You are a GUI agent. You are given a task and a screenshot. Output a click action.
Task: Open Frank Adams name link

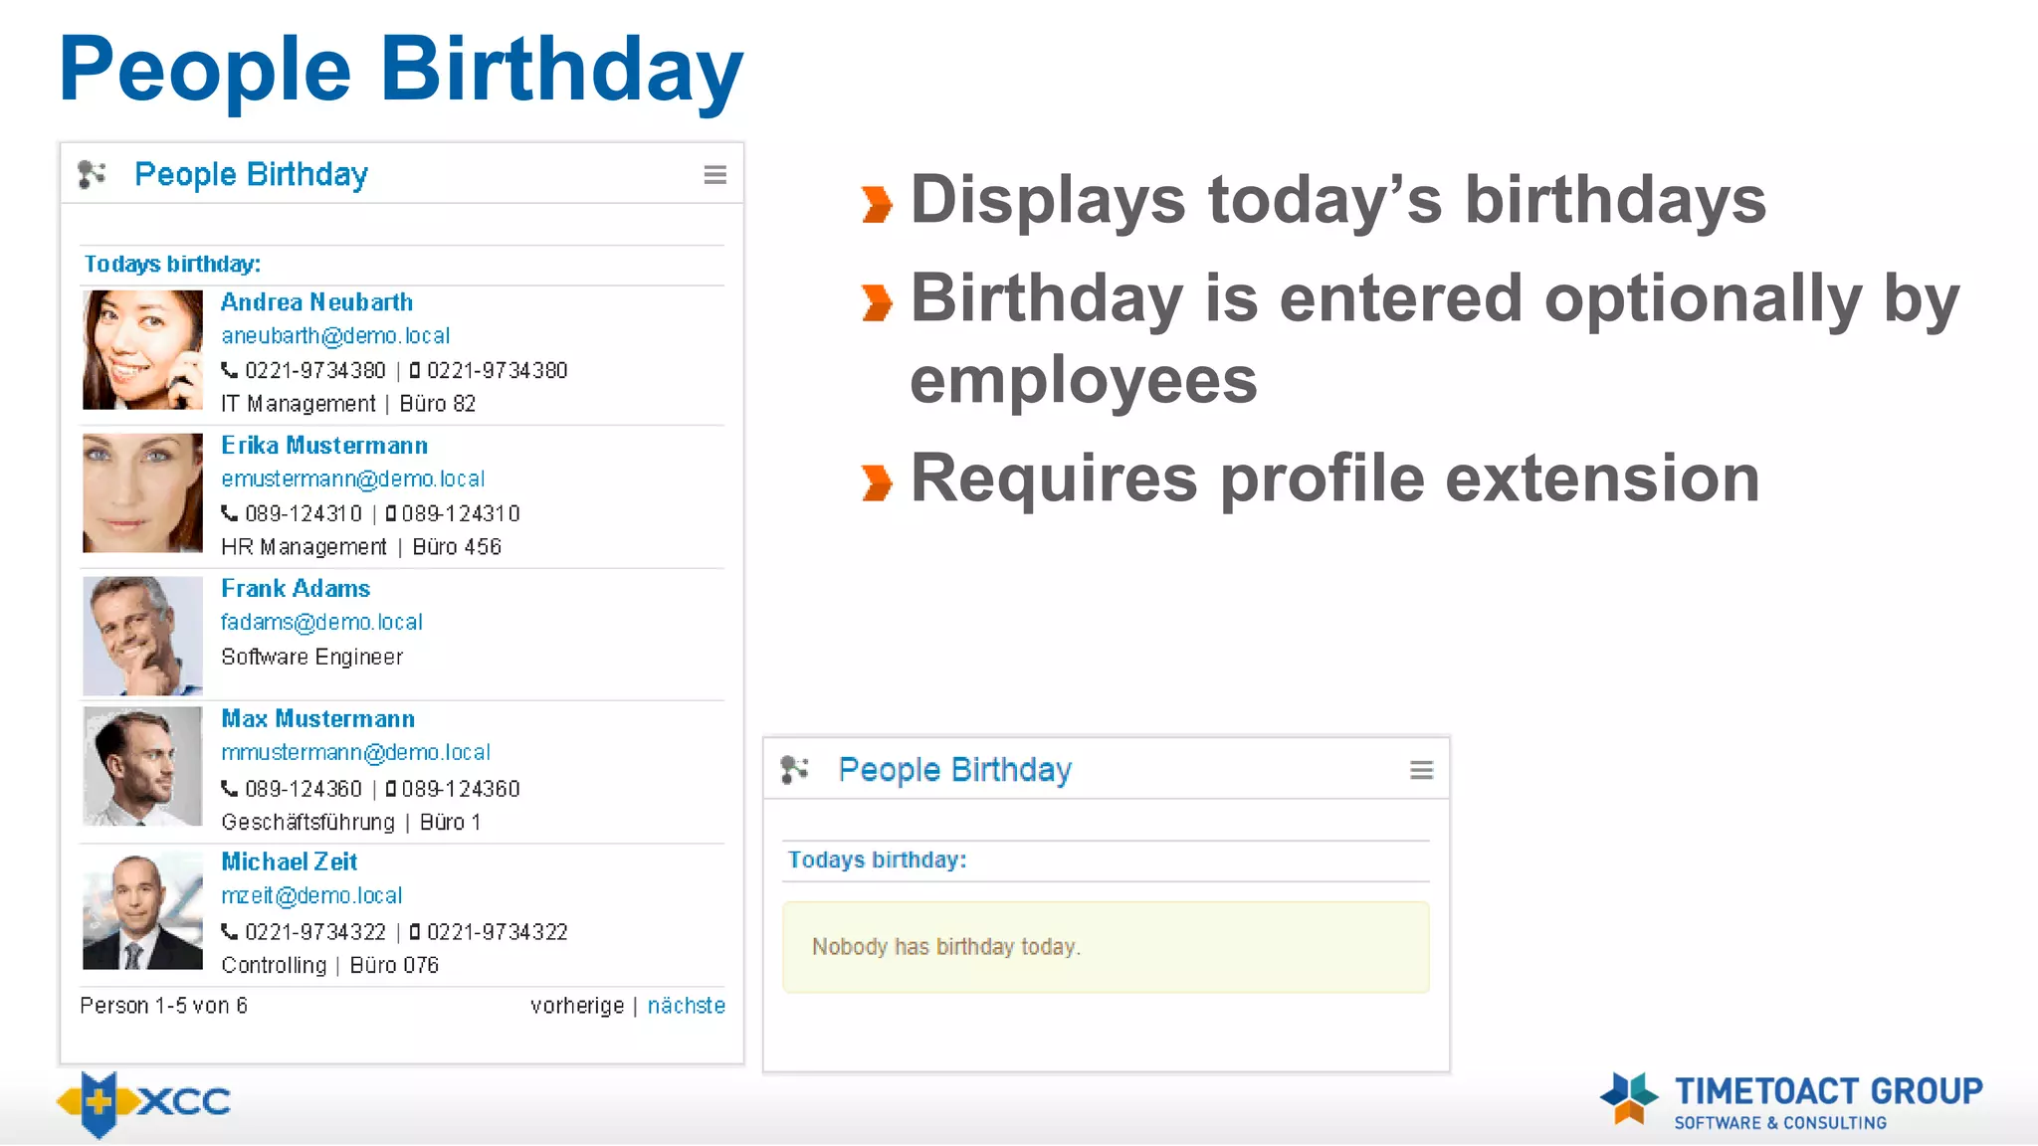[296, 589]
